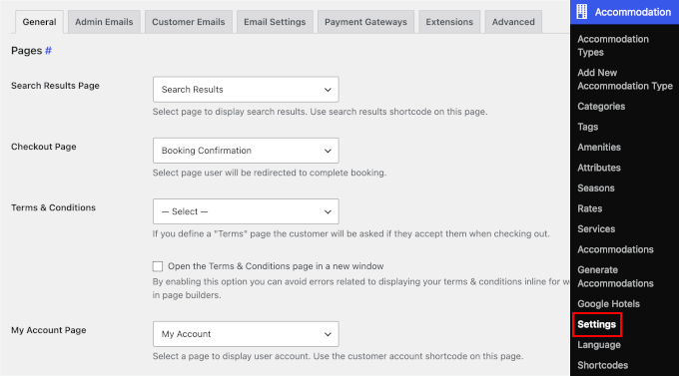Open the Email Settings tab

click(275, 22)
